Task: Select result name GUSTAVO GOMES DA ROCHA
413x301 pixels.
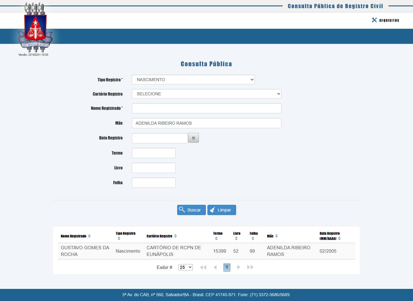Action: 85,251
